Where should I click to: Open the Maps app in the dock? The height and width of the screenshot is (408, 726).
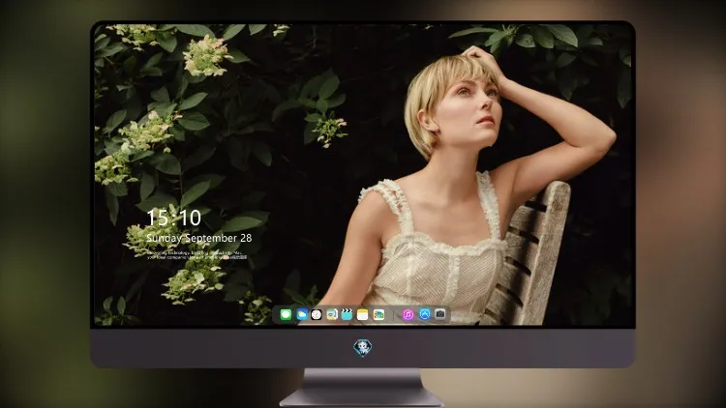[x=331, y=315]
